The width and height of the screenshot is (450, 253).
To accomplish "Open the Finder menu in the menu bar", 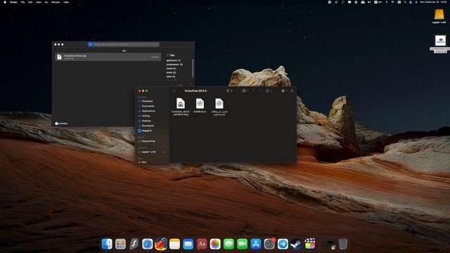I will pos(13,2).
